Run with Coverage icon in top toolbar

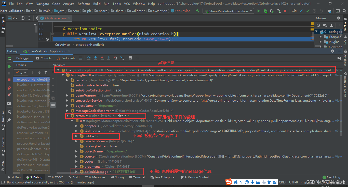(272, 11)
